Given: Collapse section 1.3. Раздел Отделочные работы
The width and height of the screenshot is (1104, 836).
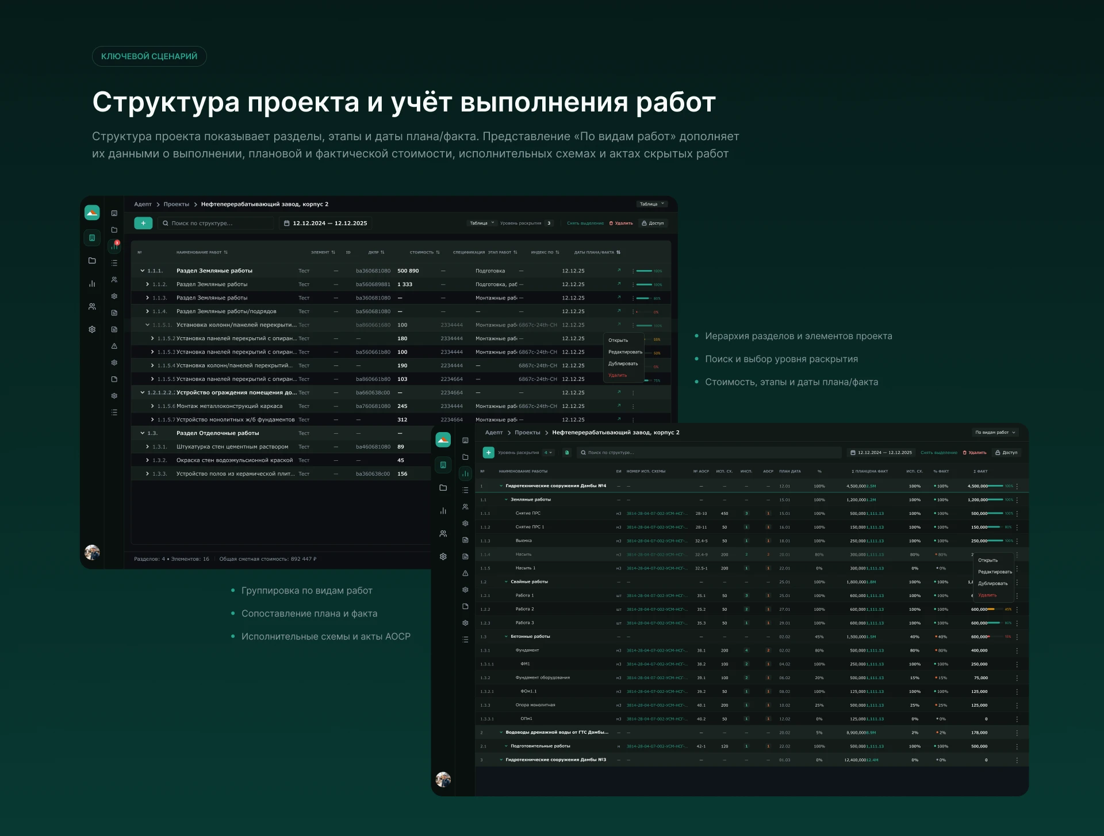Looking at the screenshot, I should (x=143, y=433).
